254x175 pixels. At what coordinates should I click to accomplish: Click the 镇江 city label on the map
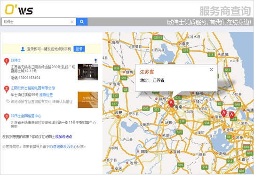tap(199, 102)
